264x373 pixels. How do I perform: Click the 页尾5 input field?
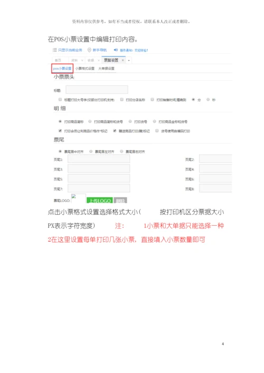pos(99,178)
